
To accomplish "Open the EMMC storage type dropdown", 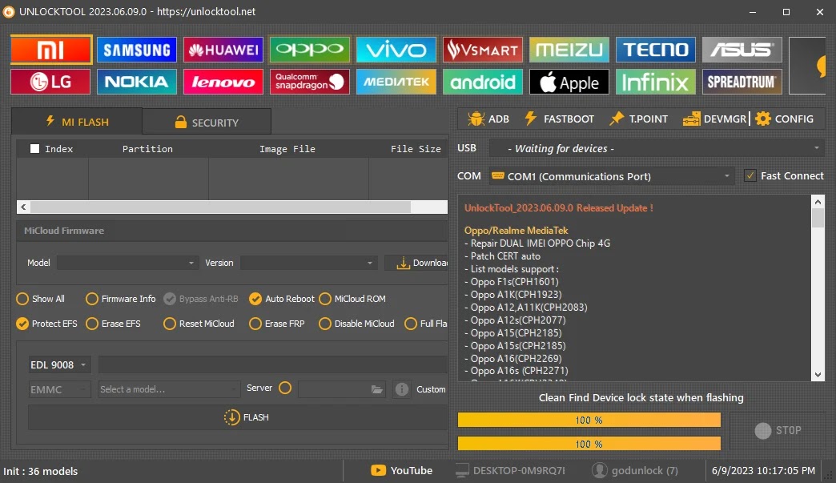I will tap(59, 390).
